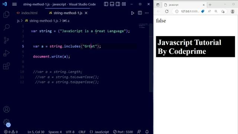Screen dimensions: 238x134
Task: View site information icon in address bar
Action: click(x=177, y=12)
